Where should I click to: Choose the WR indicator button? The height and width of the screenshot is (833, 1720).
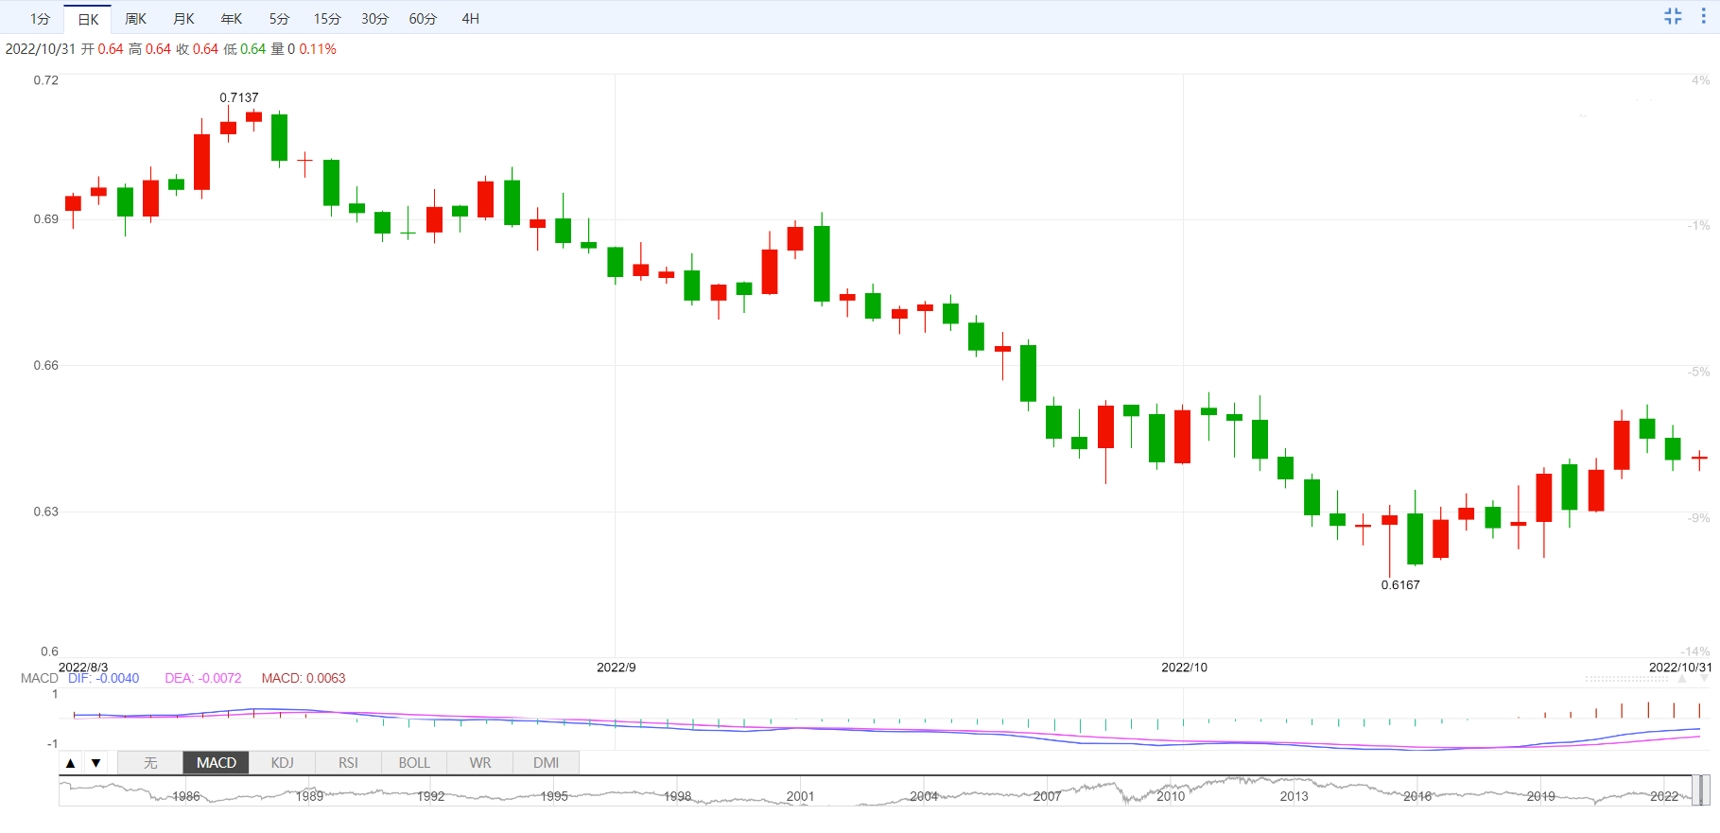click(x=480, y=763)
